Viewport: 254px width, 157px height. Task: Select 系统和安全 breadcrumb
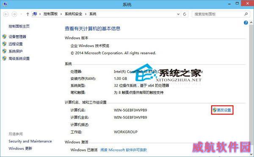pyautogui.click(x=74, y=14)
